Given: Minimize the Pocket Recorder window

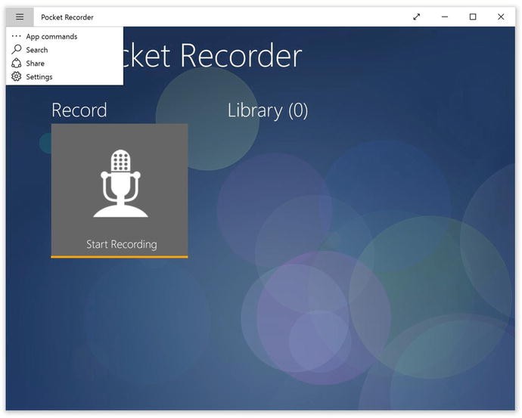Looking at the screenshot, I should [x=445, y=17].
